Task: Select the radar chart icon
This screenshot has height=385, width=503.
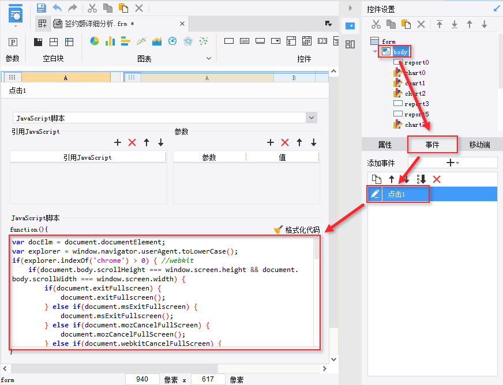Action: click(x=187, y=41)
